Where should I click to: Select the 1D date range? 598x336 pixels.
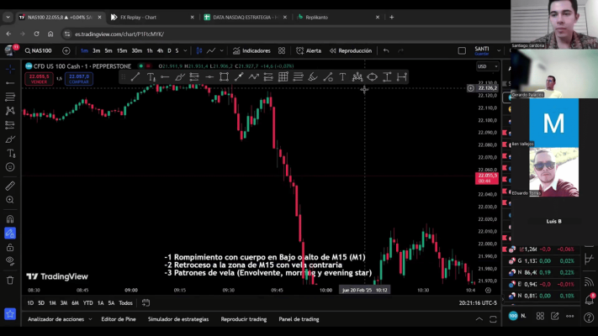click(x=30, y=303)
